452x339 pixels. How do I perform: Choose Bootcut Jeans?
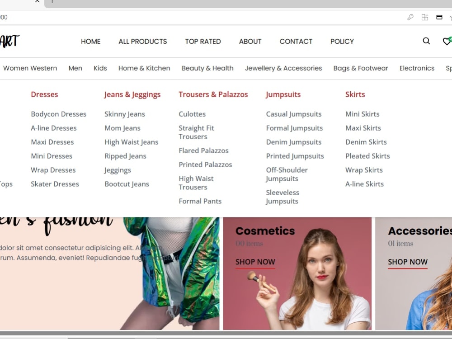(x=127, y=184)
